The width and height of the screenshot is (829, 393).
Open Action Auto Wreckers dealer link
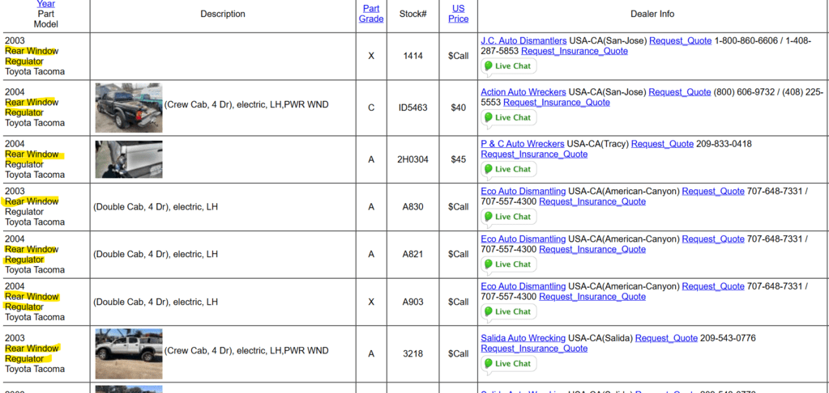[x=523, y=92]
